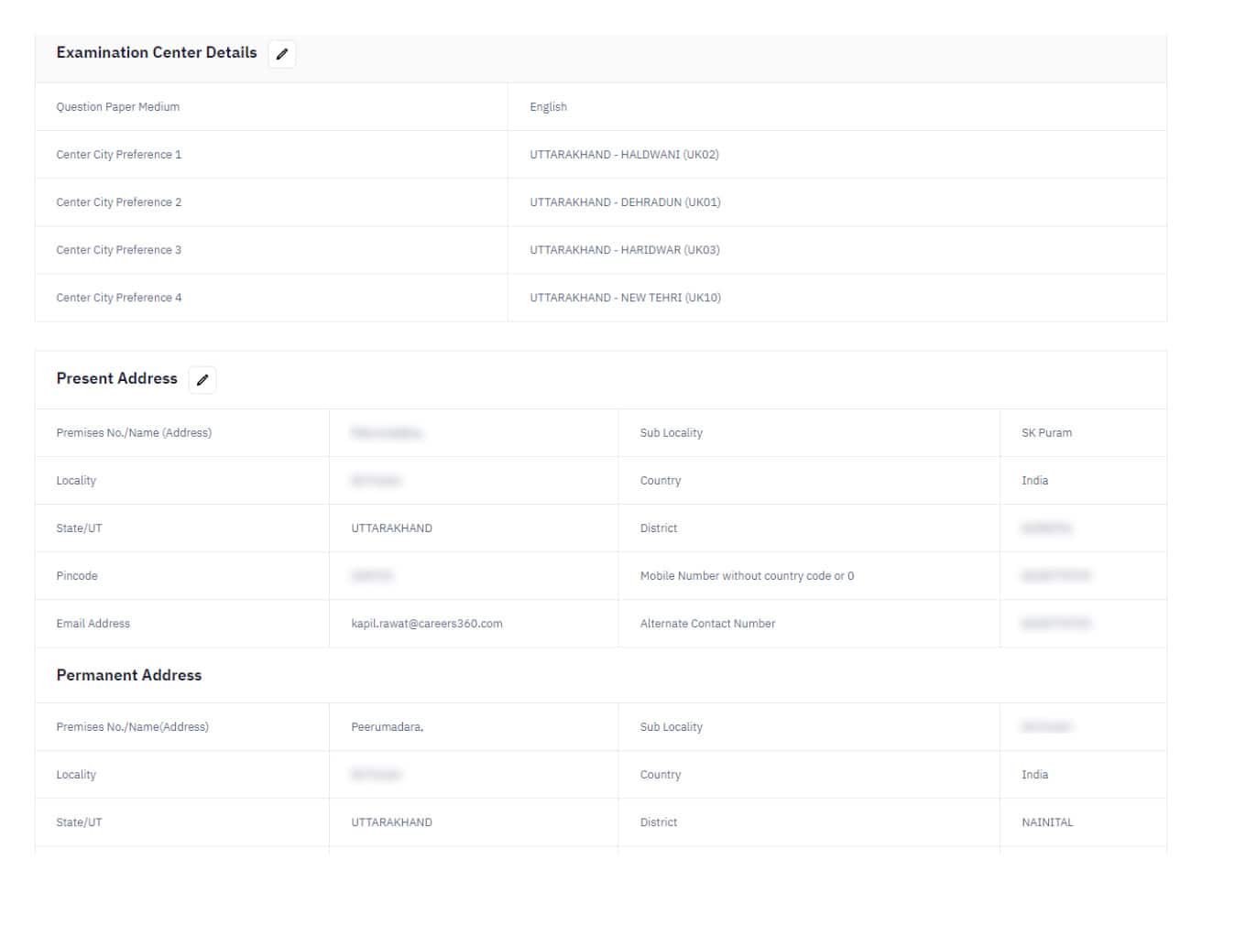Viewport: 1257px width, 925px height.
Task: Select UTTARAKHAND - DEHRADUN (UK01) entry
Action: click(625, 201)
